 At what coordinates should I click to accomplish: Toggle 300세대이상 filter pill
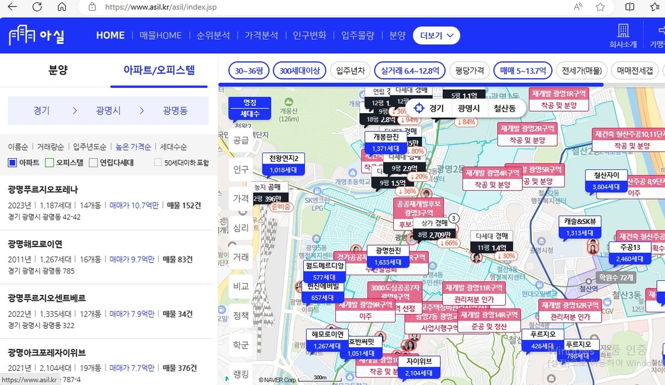click(x=300, y=71)
